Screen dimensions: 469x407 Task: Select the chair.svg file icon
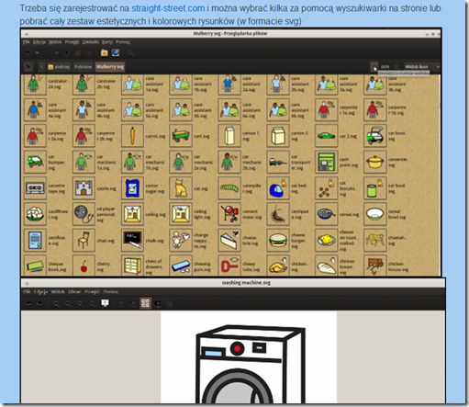click(x=84, y=240)
